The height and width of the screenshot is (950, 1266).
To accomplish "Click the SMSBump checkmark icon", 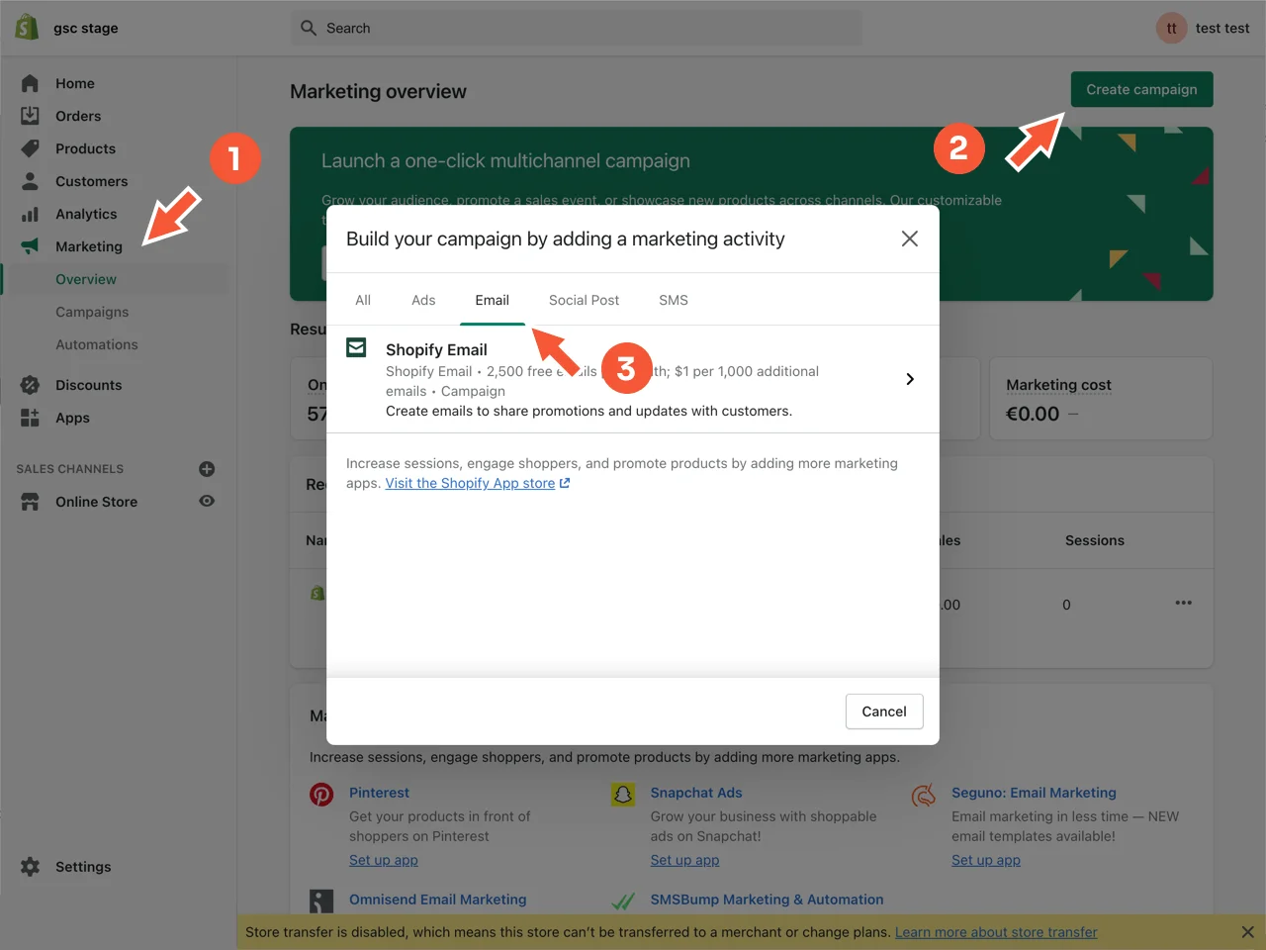I will 623,901.
